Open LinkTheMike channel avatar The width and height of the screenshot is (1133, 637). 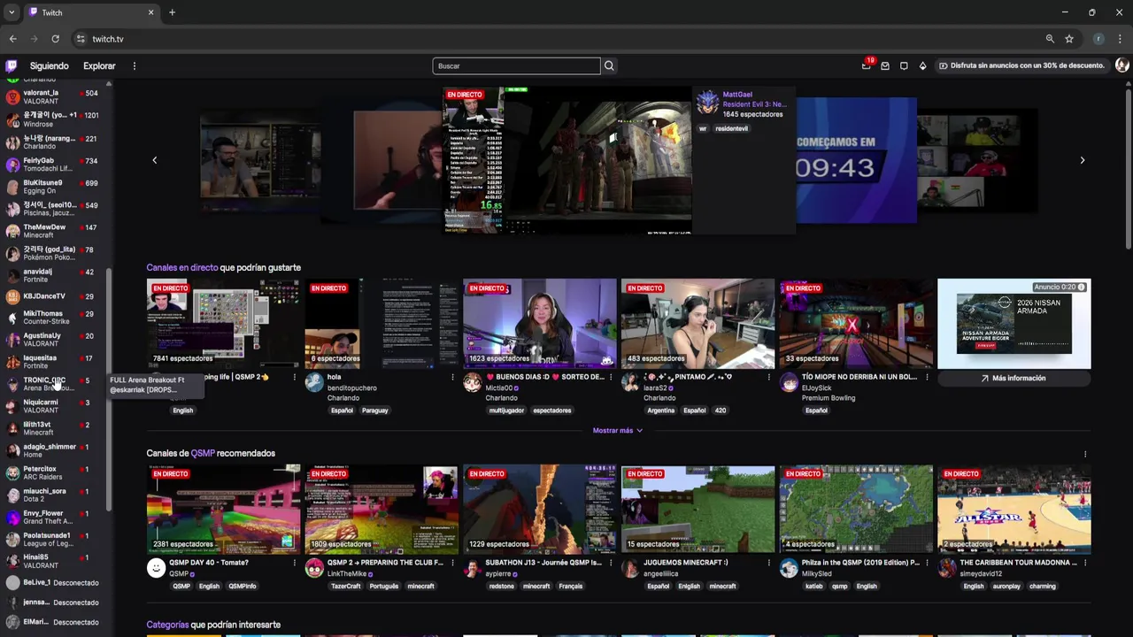[x=314, y=569]
